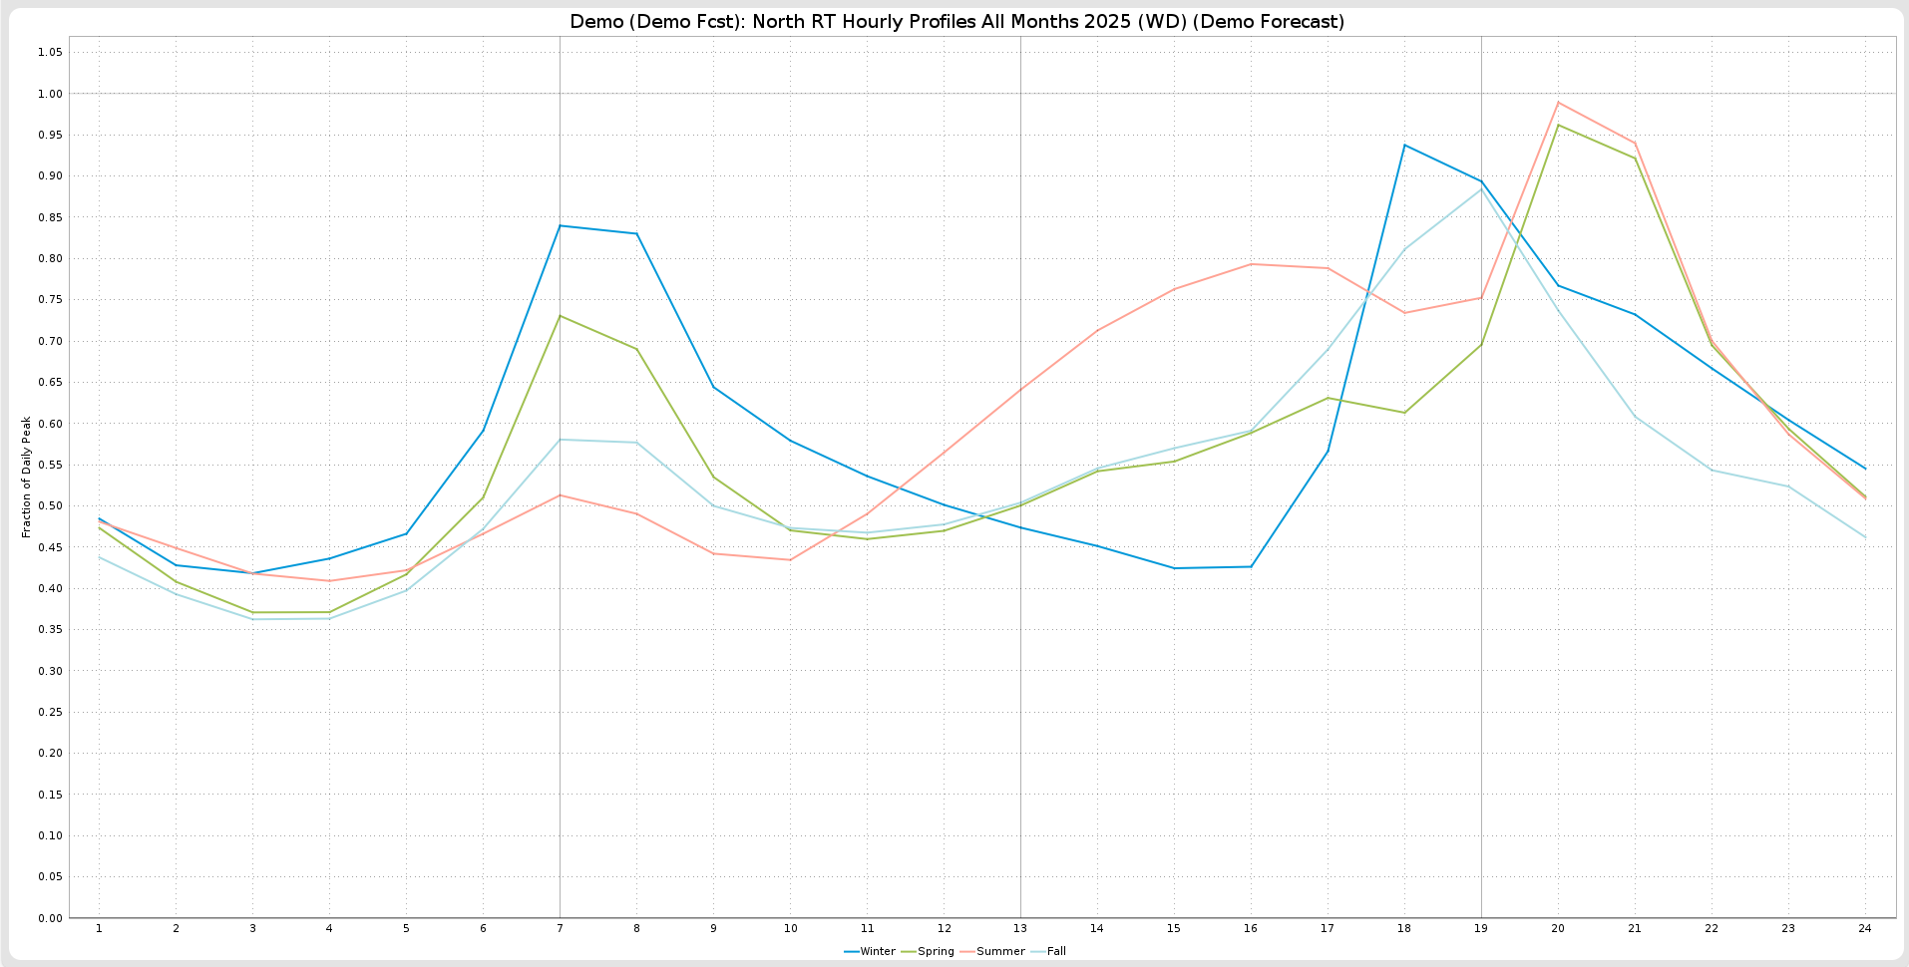Click hour 20 x-axis label

tap(1558, 928)
